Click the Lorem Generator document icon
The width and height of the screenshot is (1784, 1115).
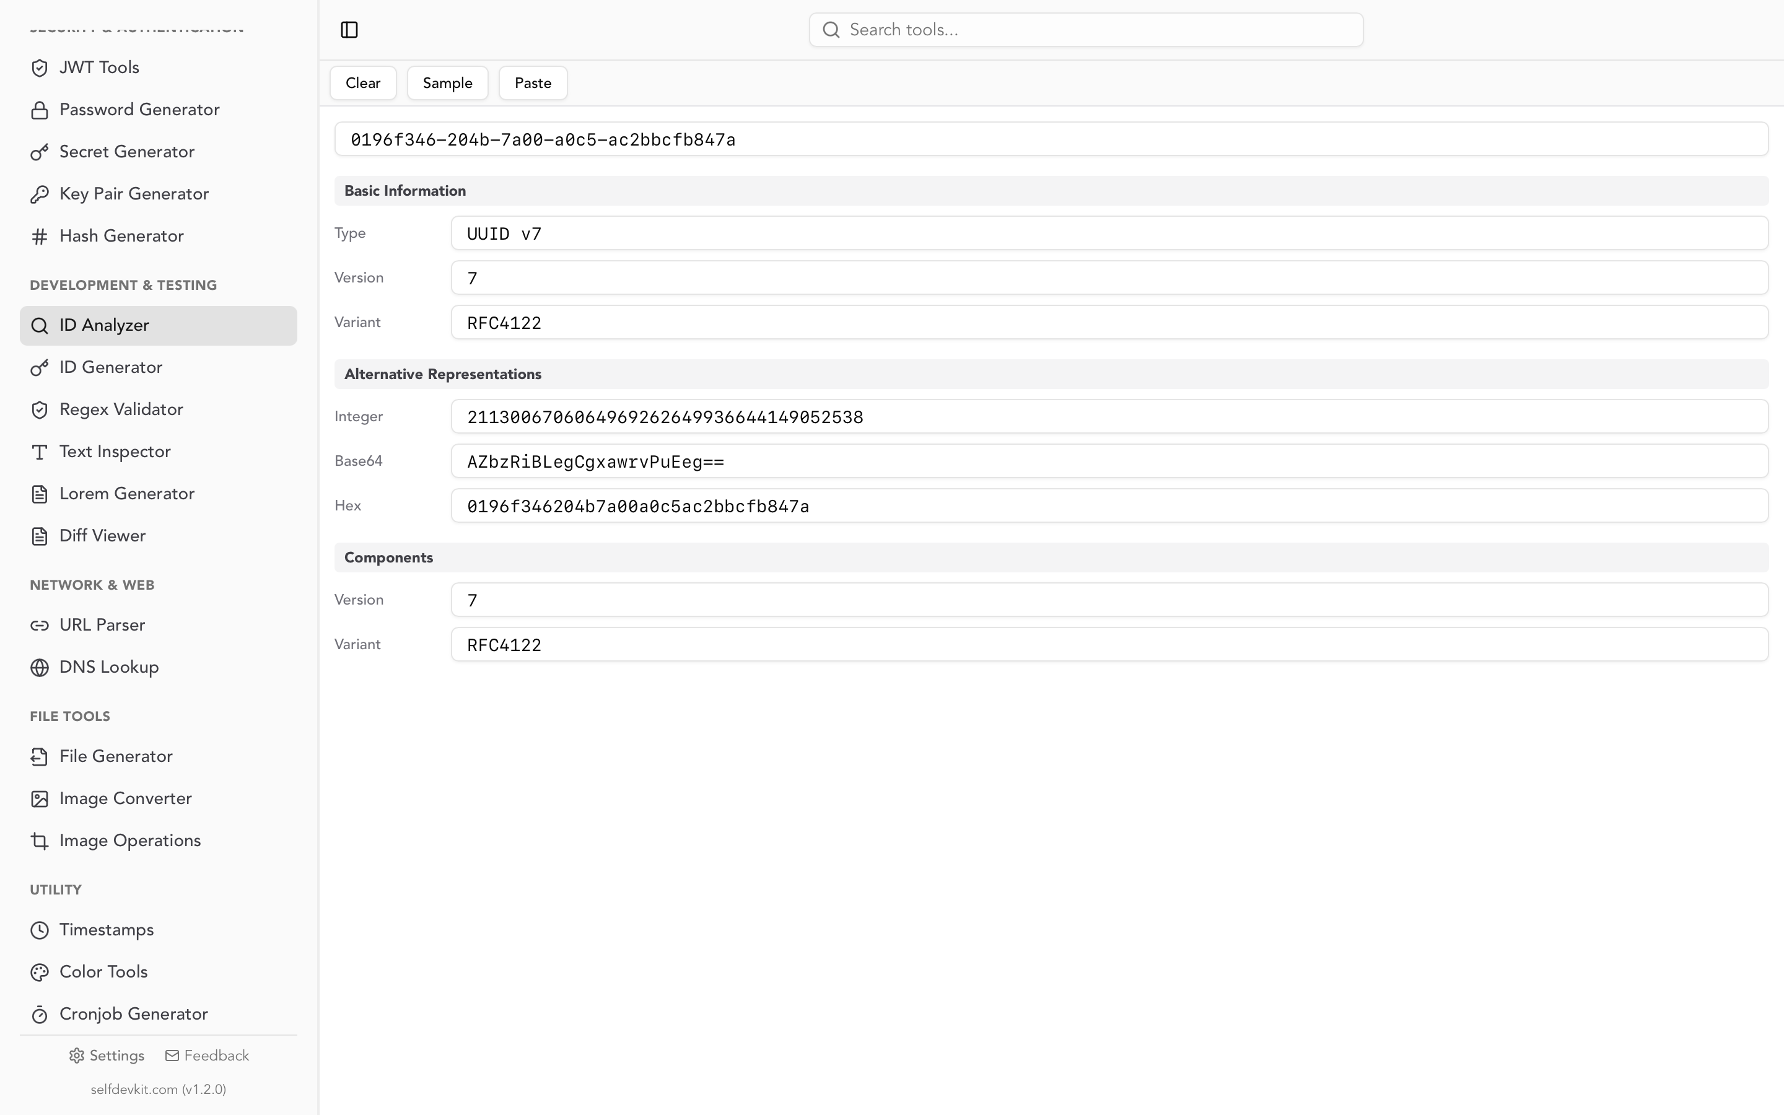pyautogui.click(x=40, y=493)
